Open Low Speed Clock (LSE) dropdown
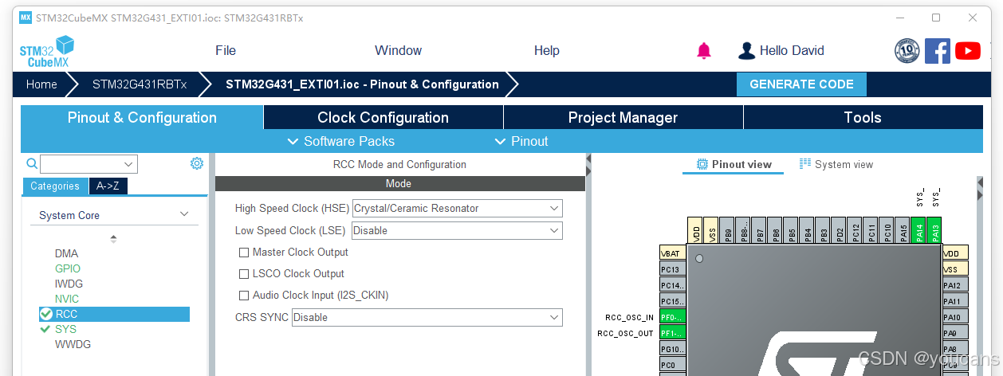 tap(458, 231)
